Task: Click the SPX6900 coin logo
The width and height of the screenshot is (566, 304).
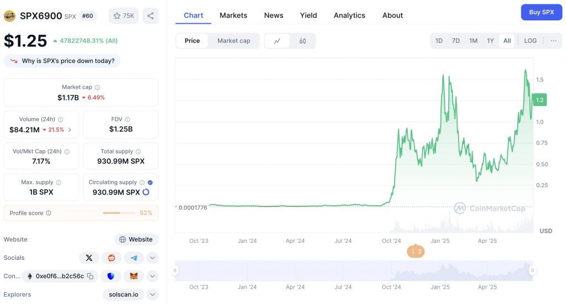Action: tap(10, 16)
